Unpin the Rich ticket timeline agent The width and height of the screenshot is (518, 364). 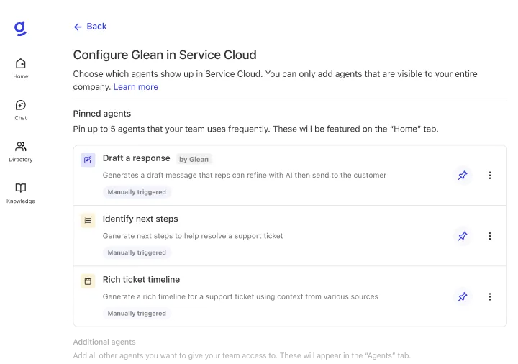click(x=463, y=297)
